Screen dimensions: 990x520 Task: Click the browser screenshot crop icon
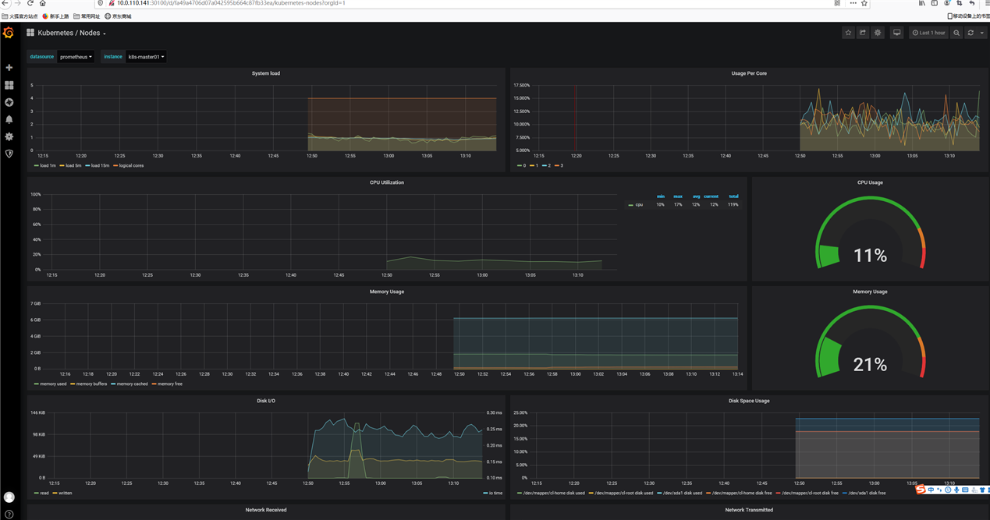coord(960,3)
